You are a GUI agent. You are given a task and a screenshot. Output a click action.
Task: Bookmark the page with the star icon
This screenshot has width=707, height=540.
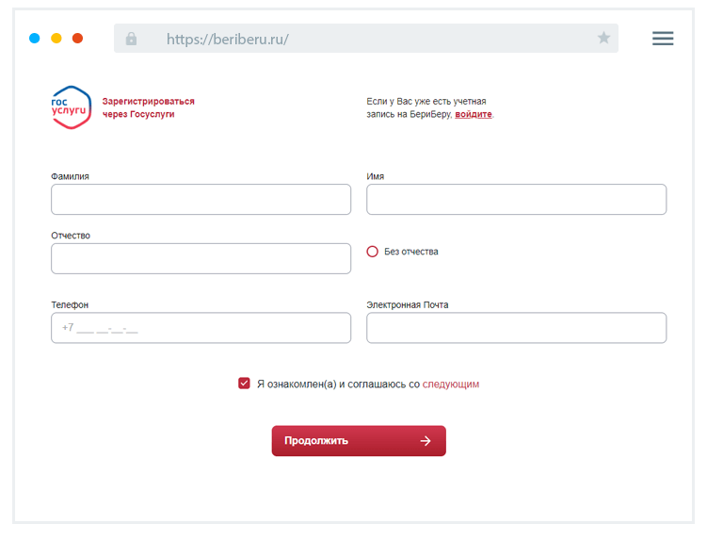[x=603, y=39]
